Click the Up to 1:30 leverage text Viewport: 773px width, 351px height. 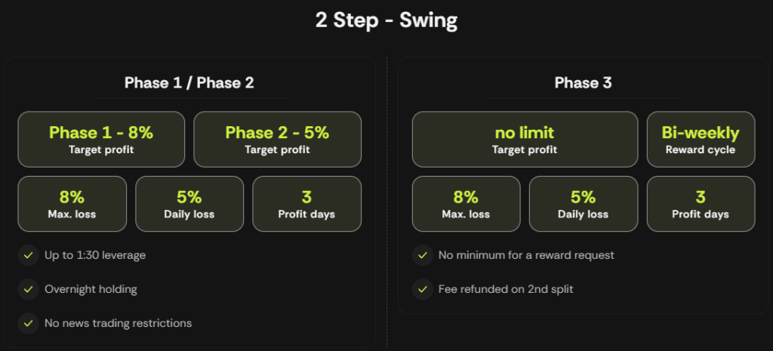tap(95, 255)
